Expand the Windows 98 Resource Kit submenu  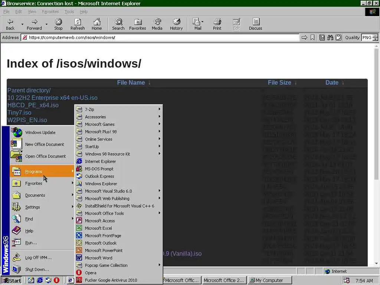point(119,154)
